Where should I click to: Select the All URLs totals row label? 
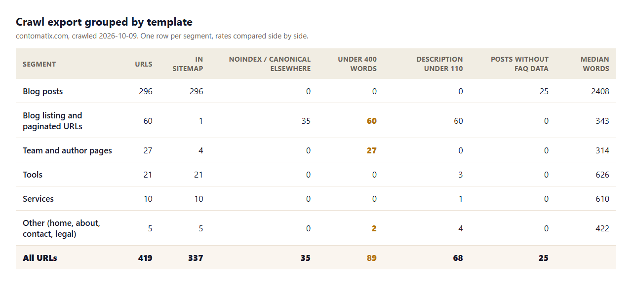pyautogui.click(x=40, y=258)
